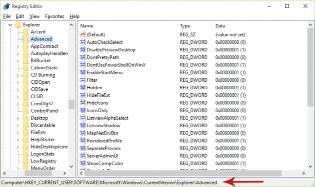Click the ListviewAlphaSelect DWORD icon
The image size is (315, 187).
pyautogui.click(x=82, y=118)
